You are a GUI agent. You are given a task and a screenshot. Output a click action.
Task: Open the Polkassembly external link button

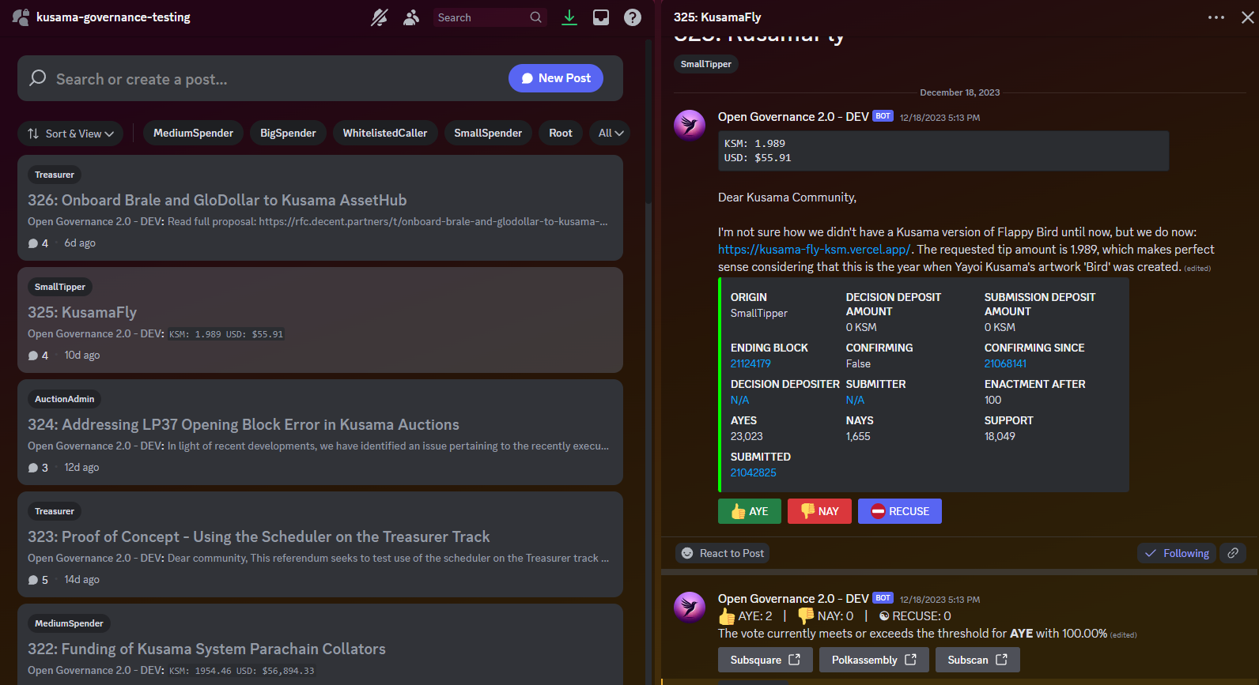tap(874, 660)
